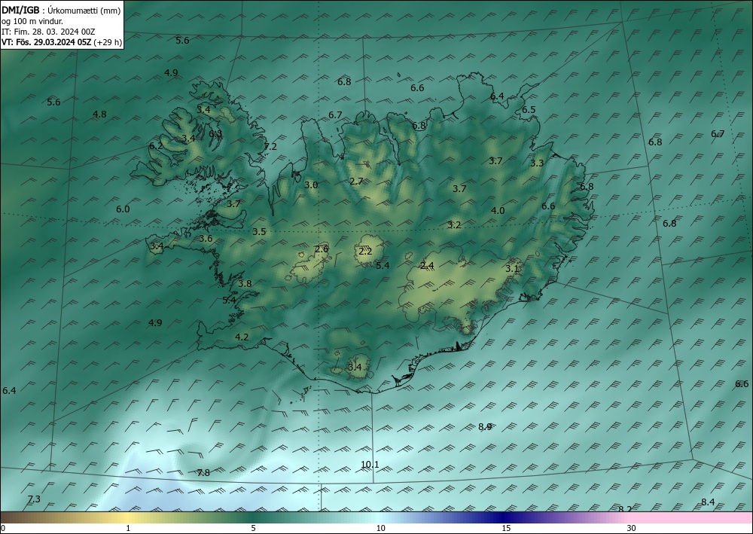
Task: Click the 4.8 value northwest of the Westfjords
Action: (99, 114)
